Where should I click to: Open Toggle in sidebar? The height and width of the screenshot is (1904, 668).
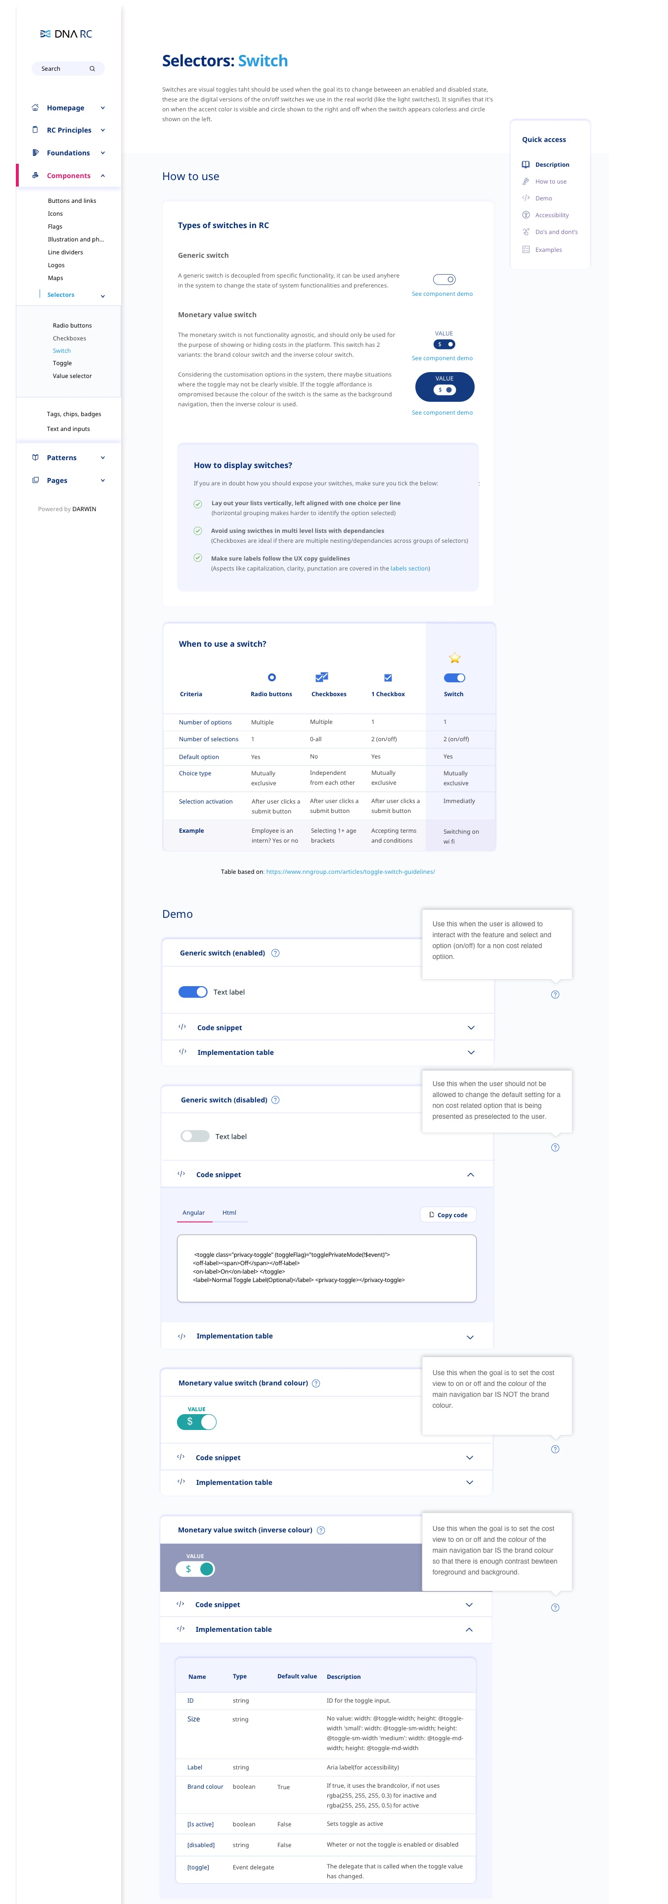(62, 363)
